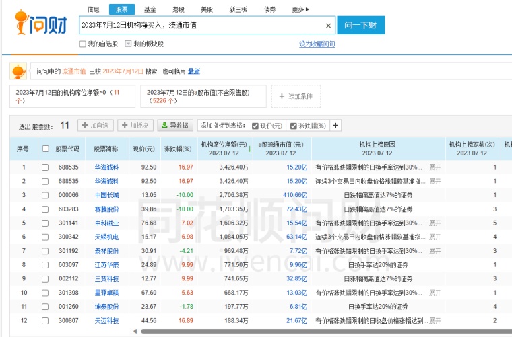The height and width of the screenshot is (337, 512).
Task: Check the row checkbox for 中国长城
Action: pyautogui.click(x=45, y=195)
